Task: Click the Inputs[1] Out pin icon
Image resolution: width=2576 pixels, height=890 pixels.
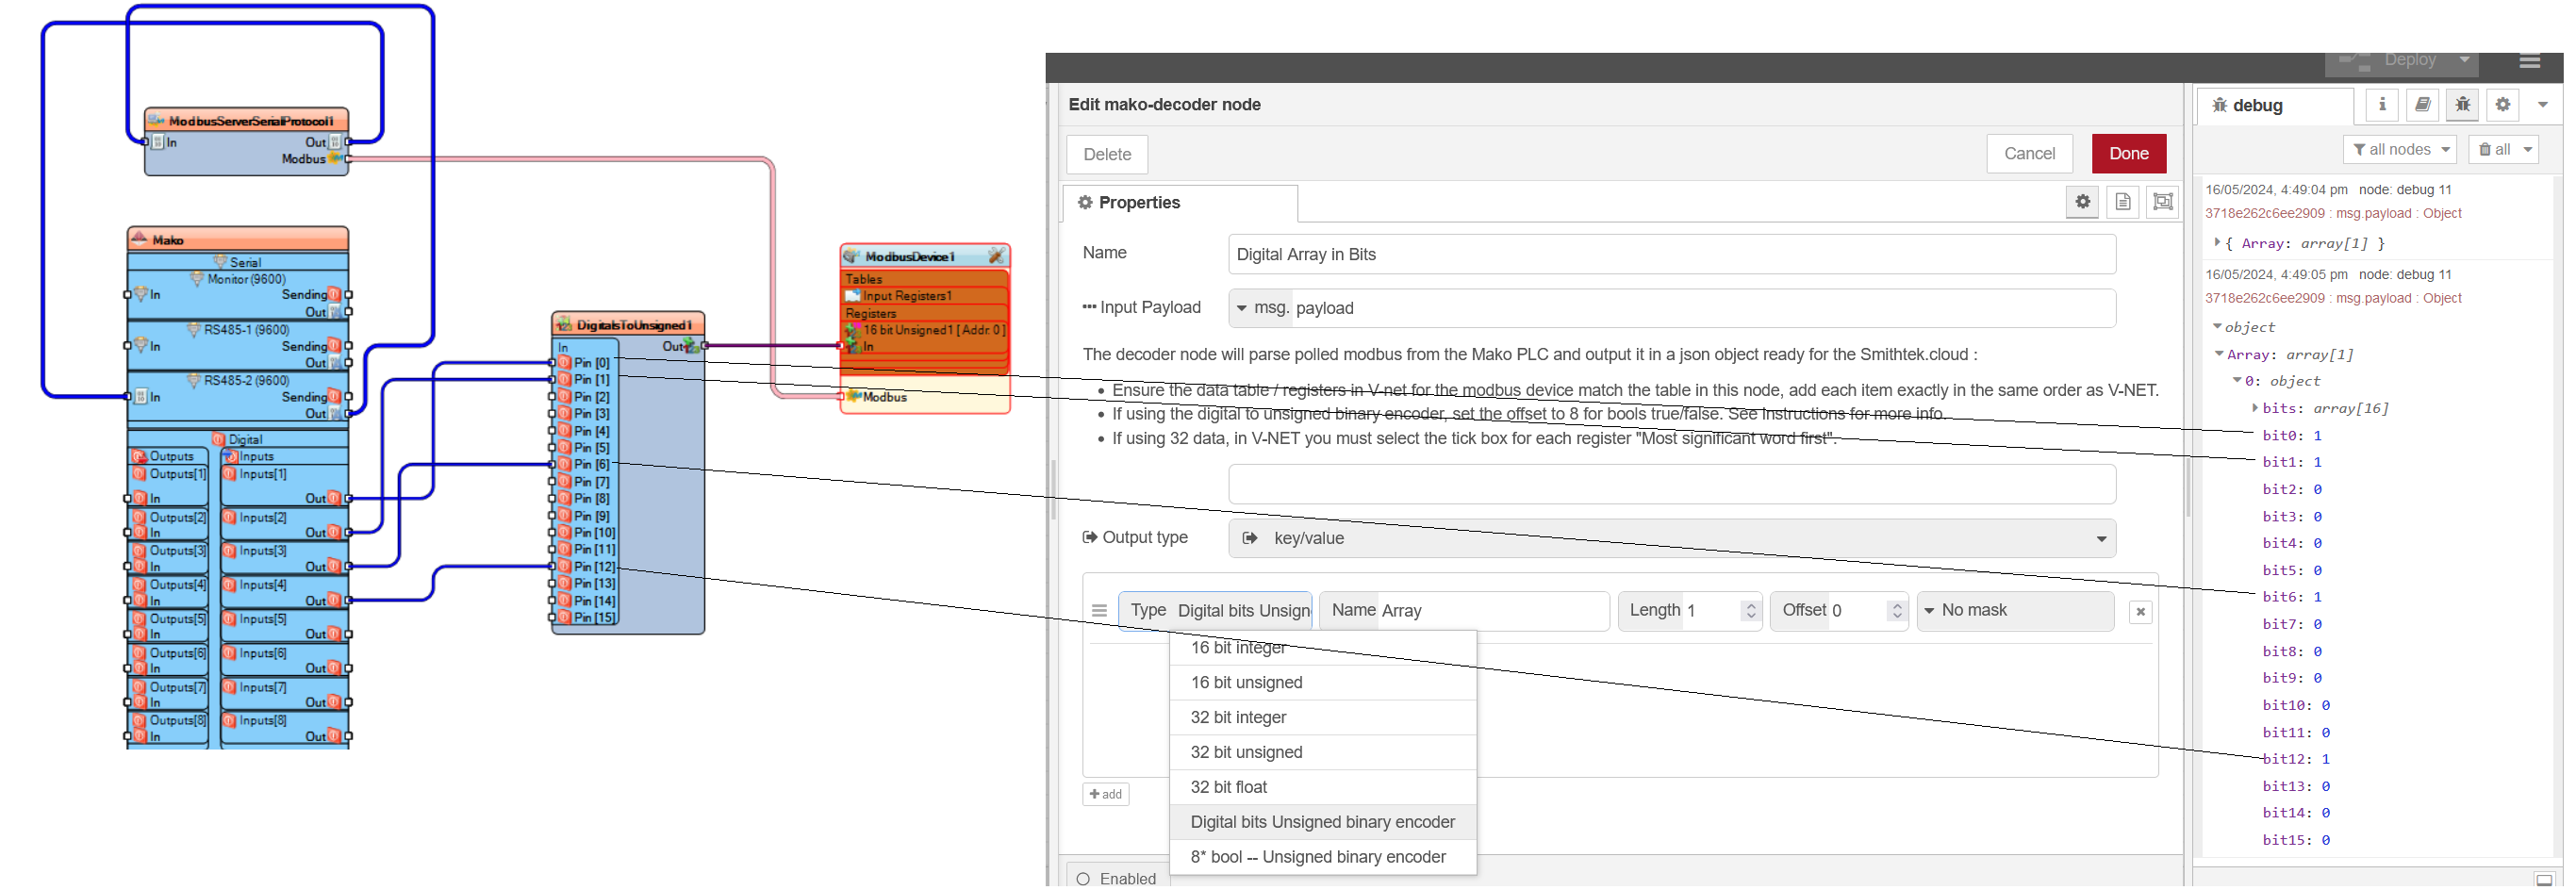Action: coord(334,498)
